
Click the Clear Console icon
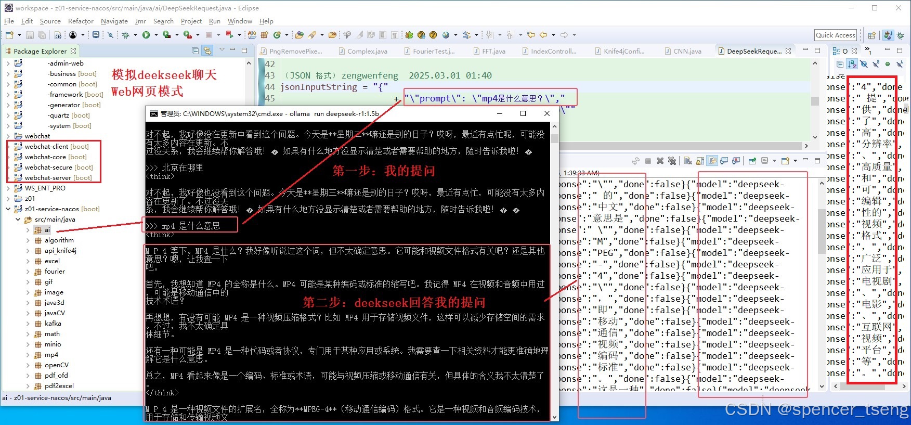[x=687, y=161]
